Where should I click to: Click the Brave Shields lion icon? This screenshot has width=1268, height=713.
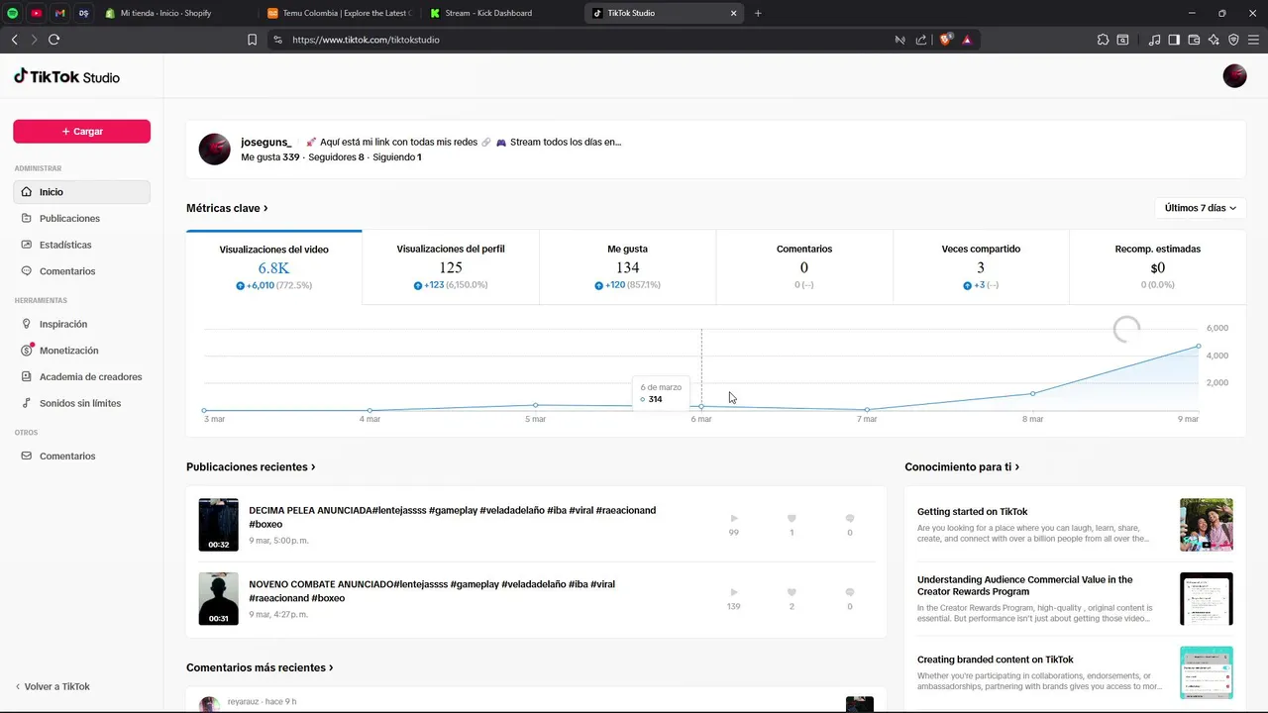coord(946,40)
